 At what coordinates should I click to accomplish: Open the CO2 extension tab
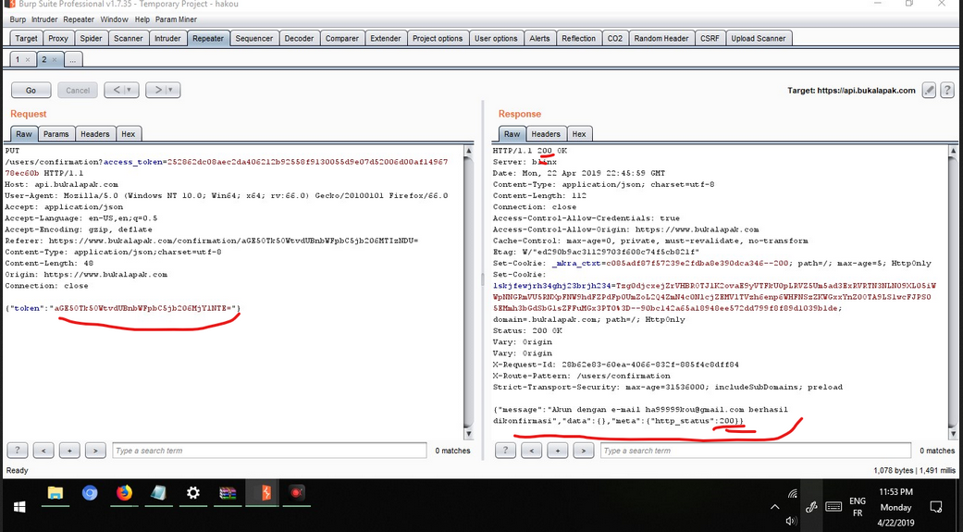pyautogui.click(x=615, y=38)
